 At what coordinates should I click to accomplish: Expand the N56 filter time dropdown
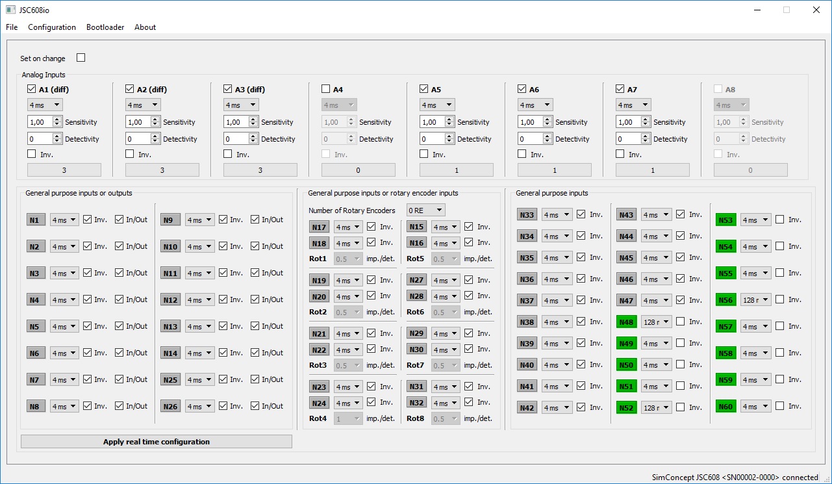pyautogui.click(x=755, y=300)
